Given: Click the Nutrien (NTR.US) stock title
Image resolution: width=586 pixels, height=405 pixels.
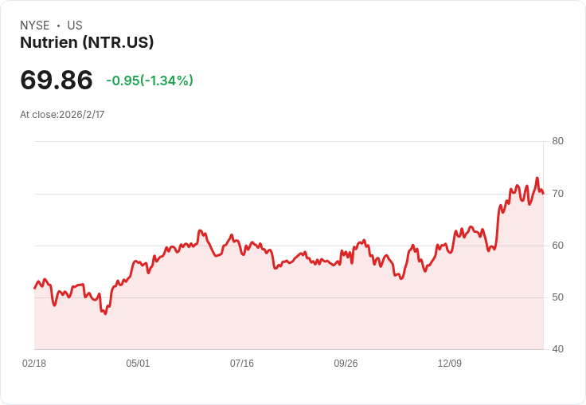Looking at the screenshot, I should [x=87, y=42].
